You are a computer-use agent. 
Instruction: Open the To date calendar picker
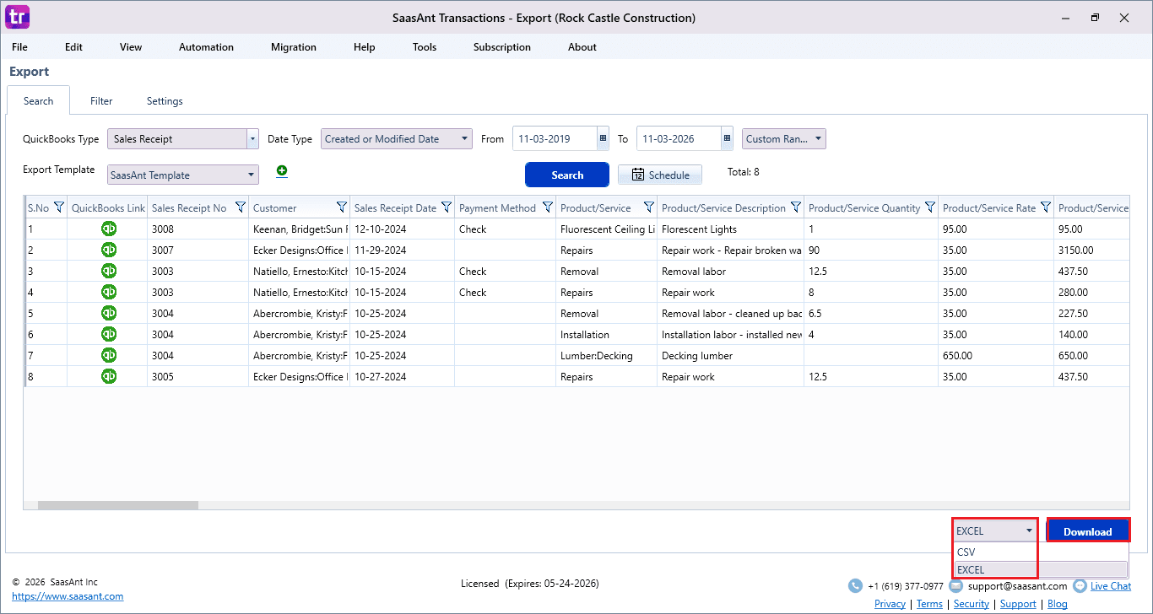727,138
